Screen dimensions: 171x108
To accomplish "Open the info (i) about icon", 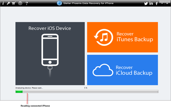I will (x=3, y=3).
